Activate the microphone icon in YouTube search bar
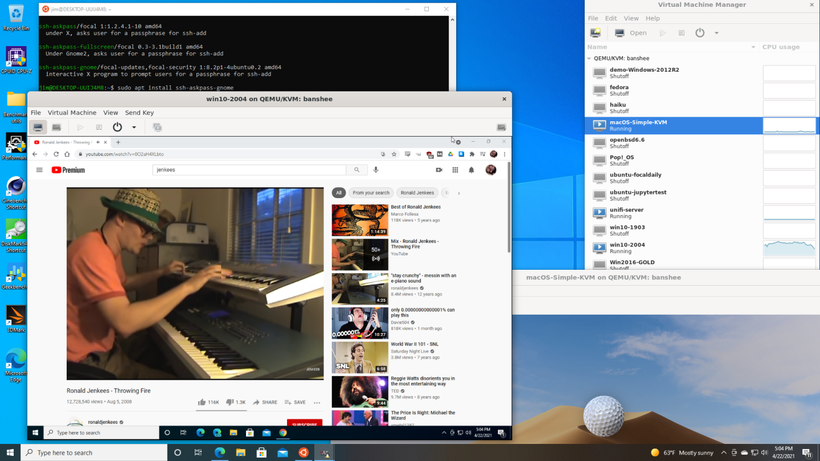 click(x=376, y=170)
